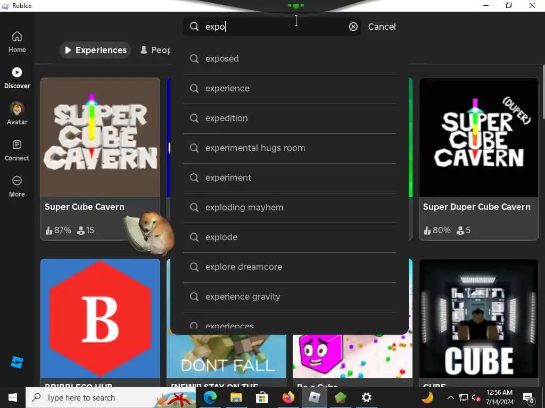545x408 pixels.
Task: Open the Windows Start menu
Action: click(13, 397)
